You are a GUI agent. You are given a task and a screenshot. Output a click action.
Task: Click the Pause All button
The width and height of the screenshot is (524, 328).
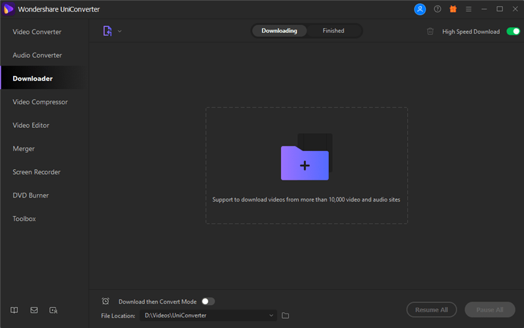(489, 310)
